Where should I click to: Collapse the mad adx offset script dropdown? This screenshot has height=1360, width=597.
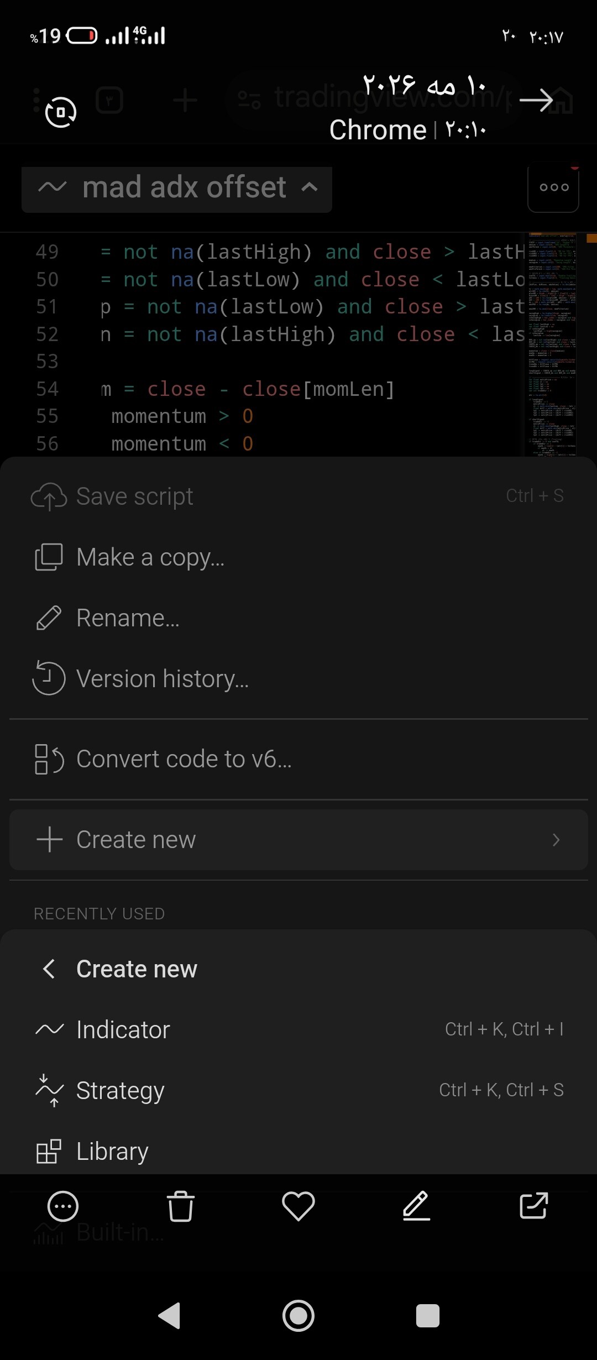tap(177, 188)
